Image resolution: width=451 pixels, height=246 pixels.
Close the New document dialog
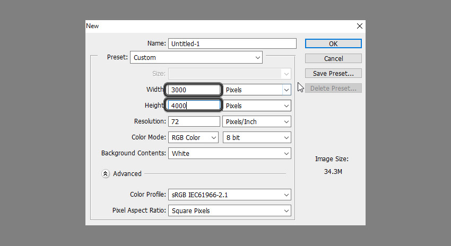tap(359, 26)
